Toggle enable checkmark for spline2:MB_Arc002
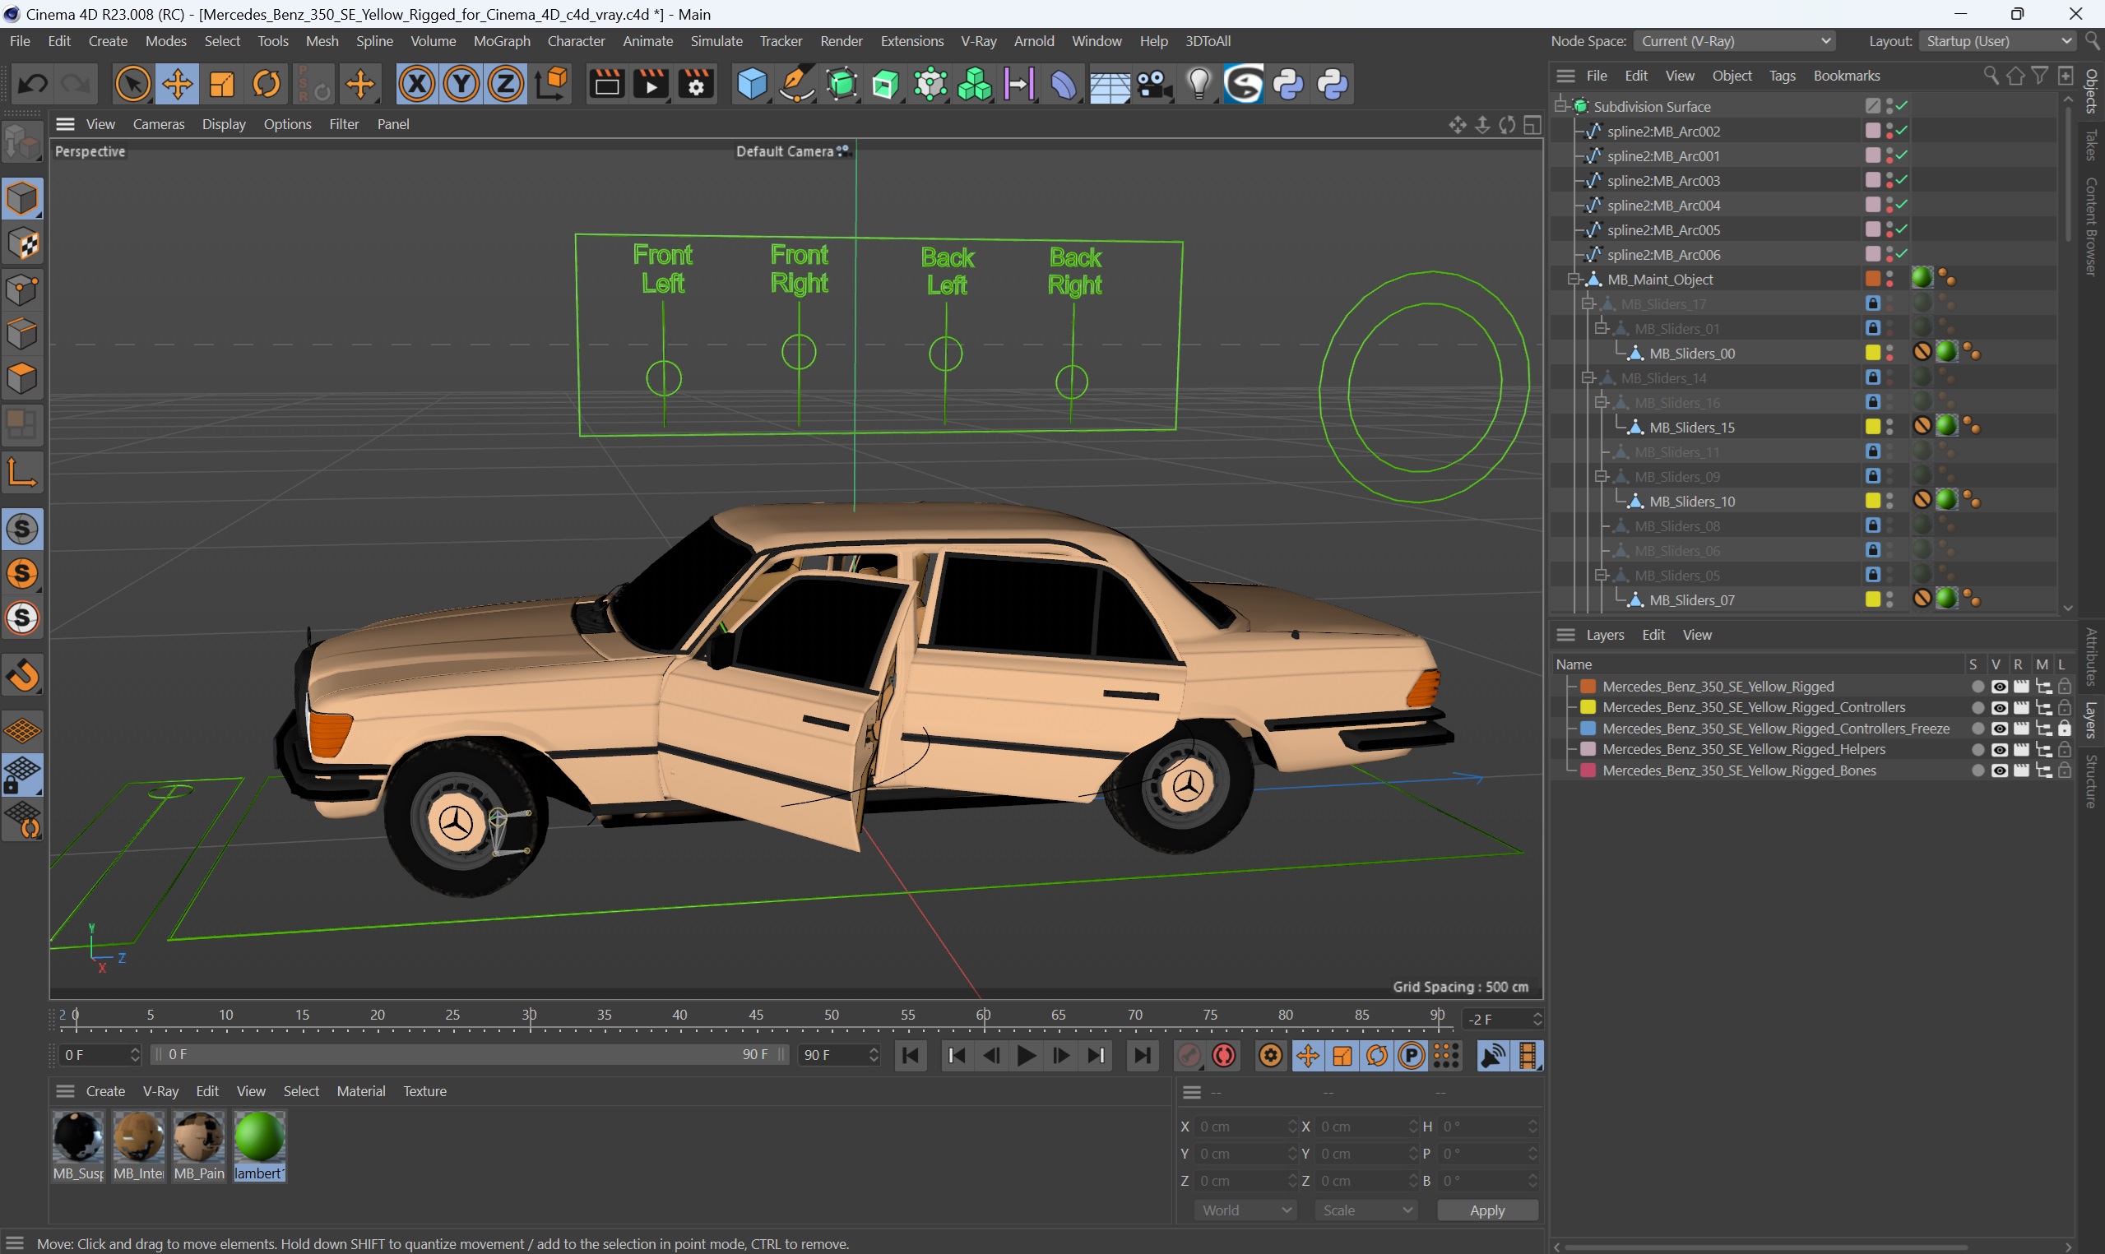Viewport: 2105px width, 1254px height. tap(1901, 131)
